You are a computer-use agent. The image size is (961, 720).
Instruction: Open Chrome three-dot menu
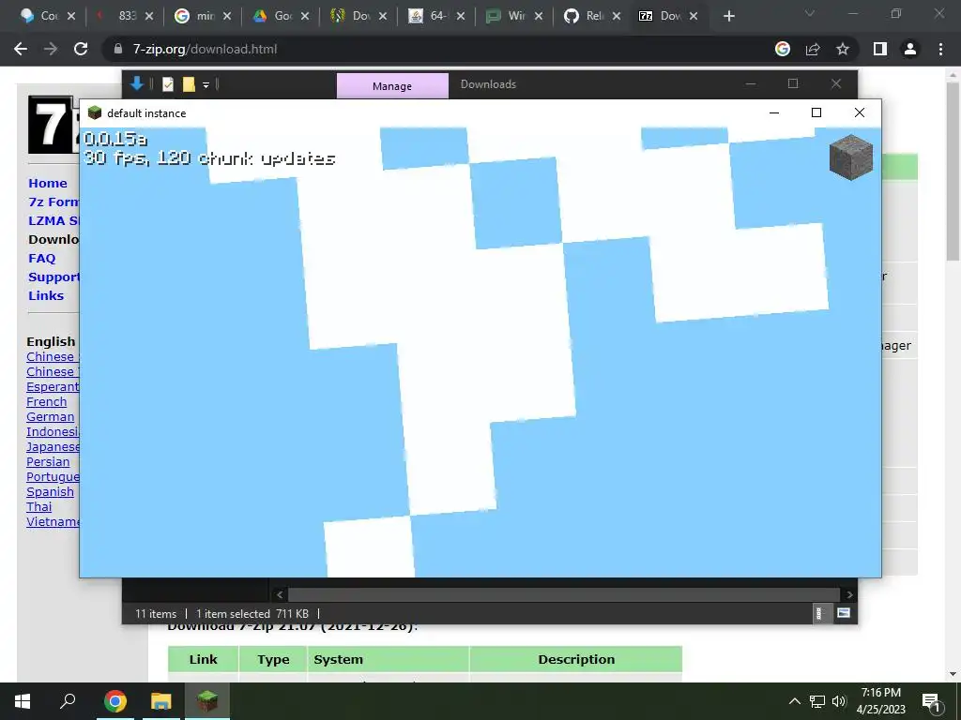coord(940,49)
